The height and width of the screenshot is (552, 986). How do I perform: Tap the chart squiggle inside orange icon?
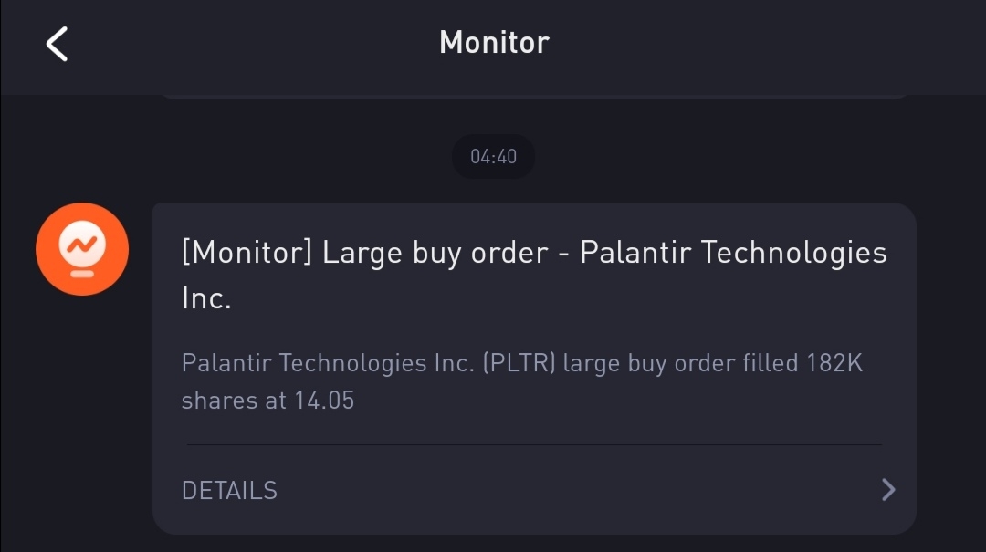(82, 244)
